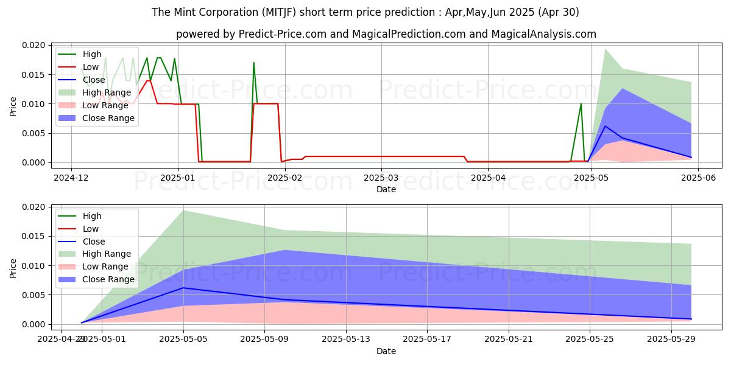Click the Predict-Price.com subtitle text
Viewport: 731px width, 365px height.
tap(386, 34)
